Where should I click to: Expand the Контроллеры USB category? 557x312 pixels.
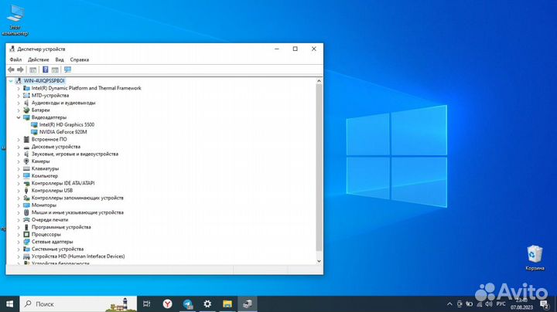coord(19,190)
